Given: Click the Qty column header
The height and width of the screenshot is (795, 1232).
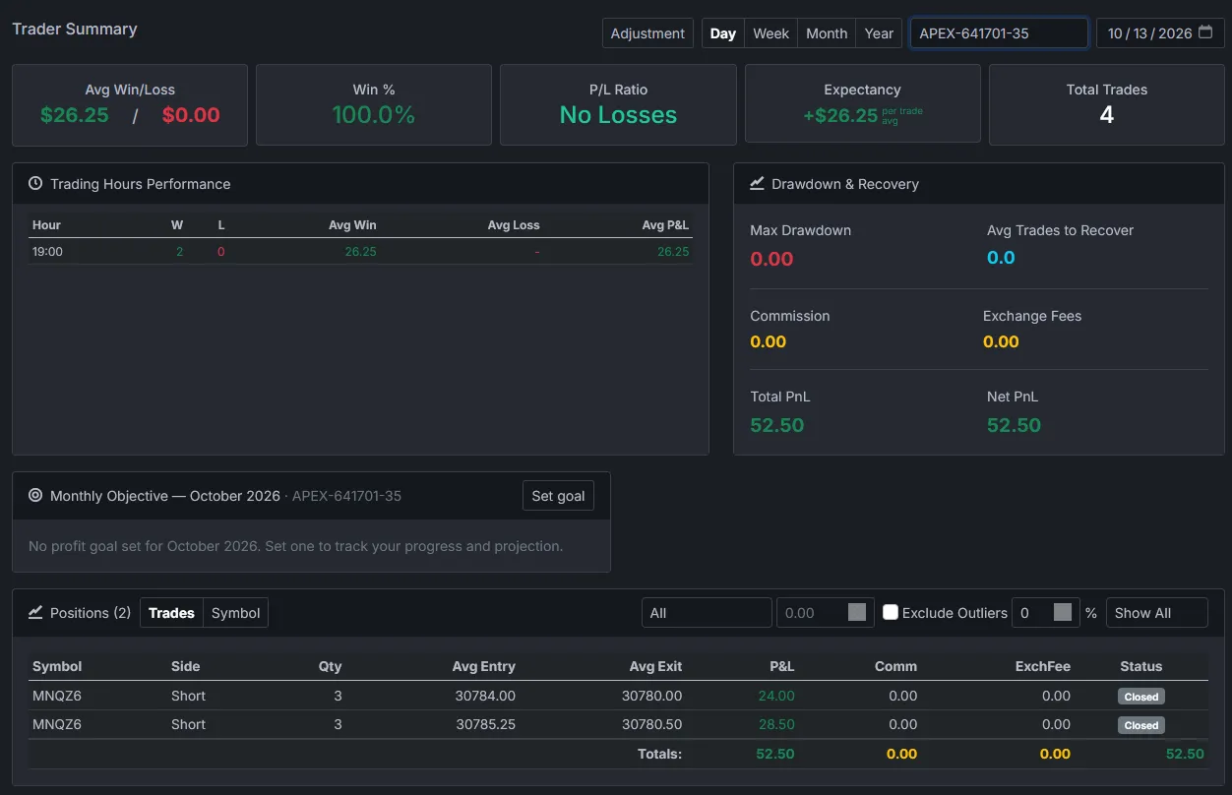Looking at the screenshot, I should tap(331, 666).
